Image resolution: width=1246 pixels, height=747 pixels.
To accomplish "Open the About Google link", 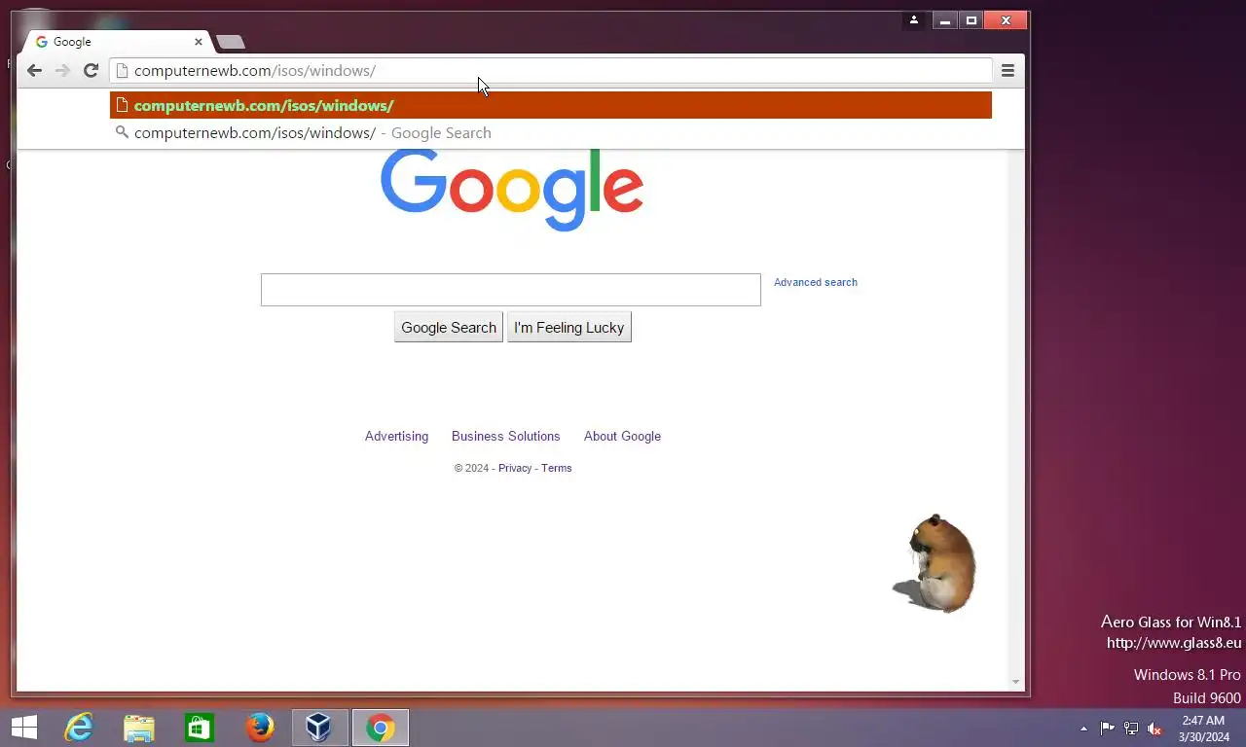I will point(622,436).
